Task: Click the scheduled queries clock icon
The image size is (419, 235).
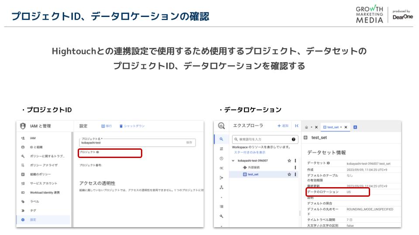Action: [x=221, y=158]
